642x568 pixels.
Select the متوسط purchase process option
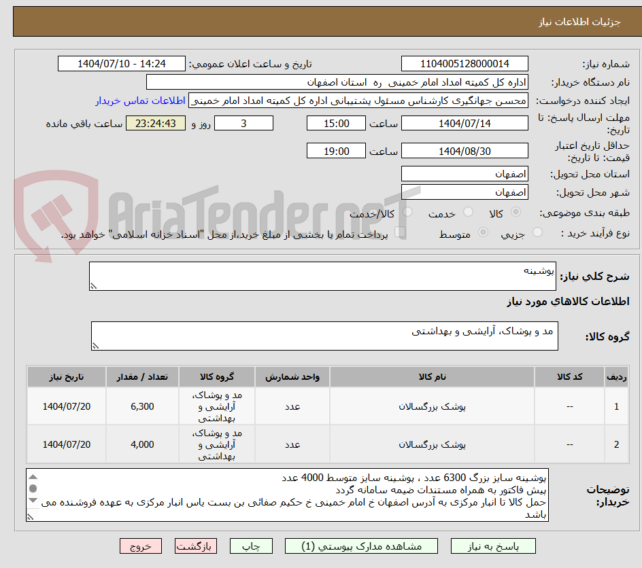click(483, 232)
